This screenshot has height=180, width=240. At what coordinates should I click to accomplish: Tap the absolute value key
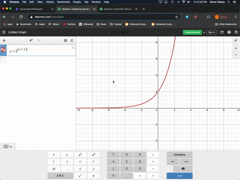pyautogui.click(x=53, y=168)
